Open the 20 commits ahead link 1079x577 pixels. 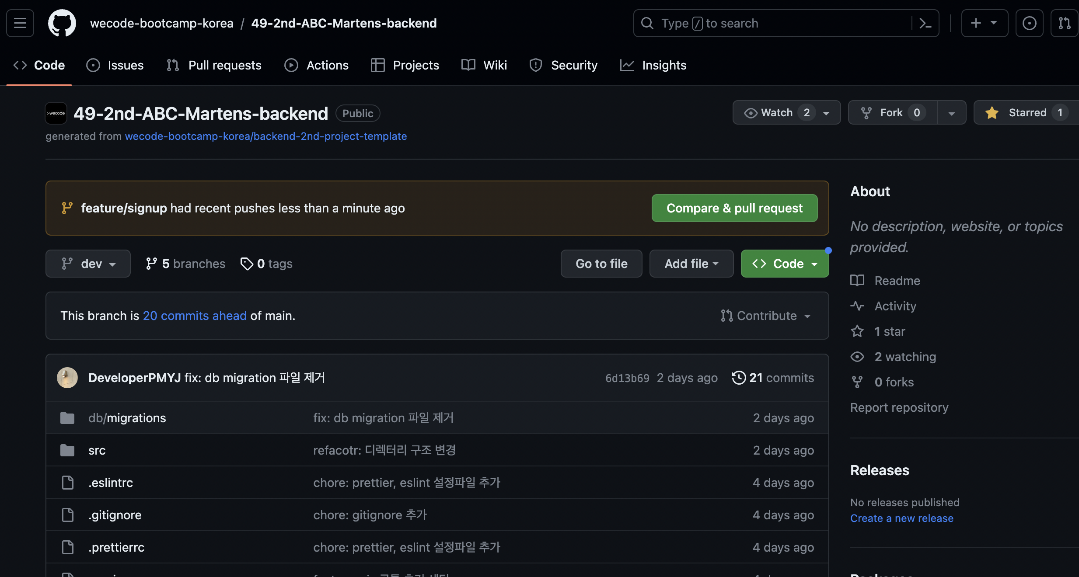(195, 316)
